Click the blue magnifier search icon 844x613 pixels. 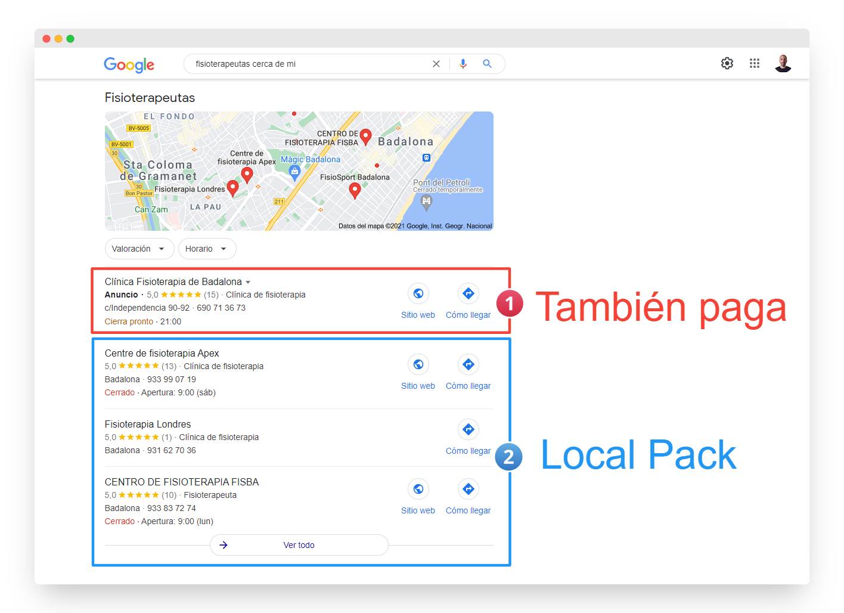487,64
